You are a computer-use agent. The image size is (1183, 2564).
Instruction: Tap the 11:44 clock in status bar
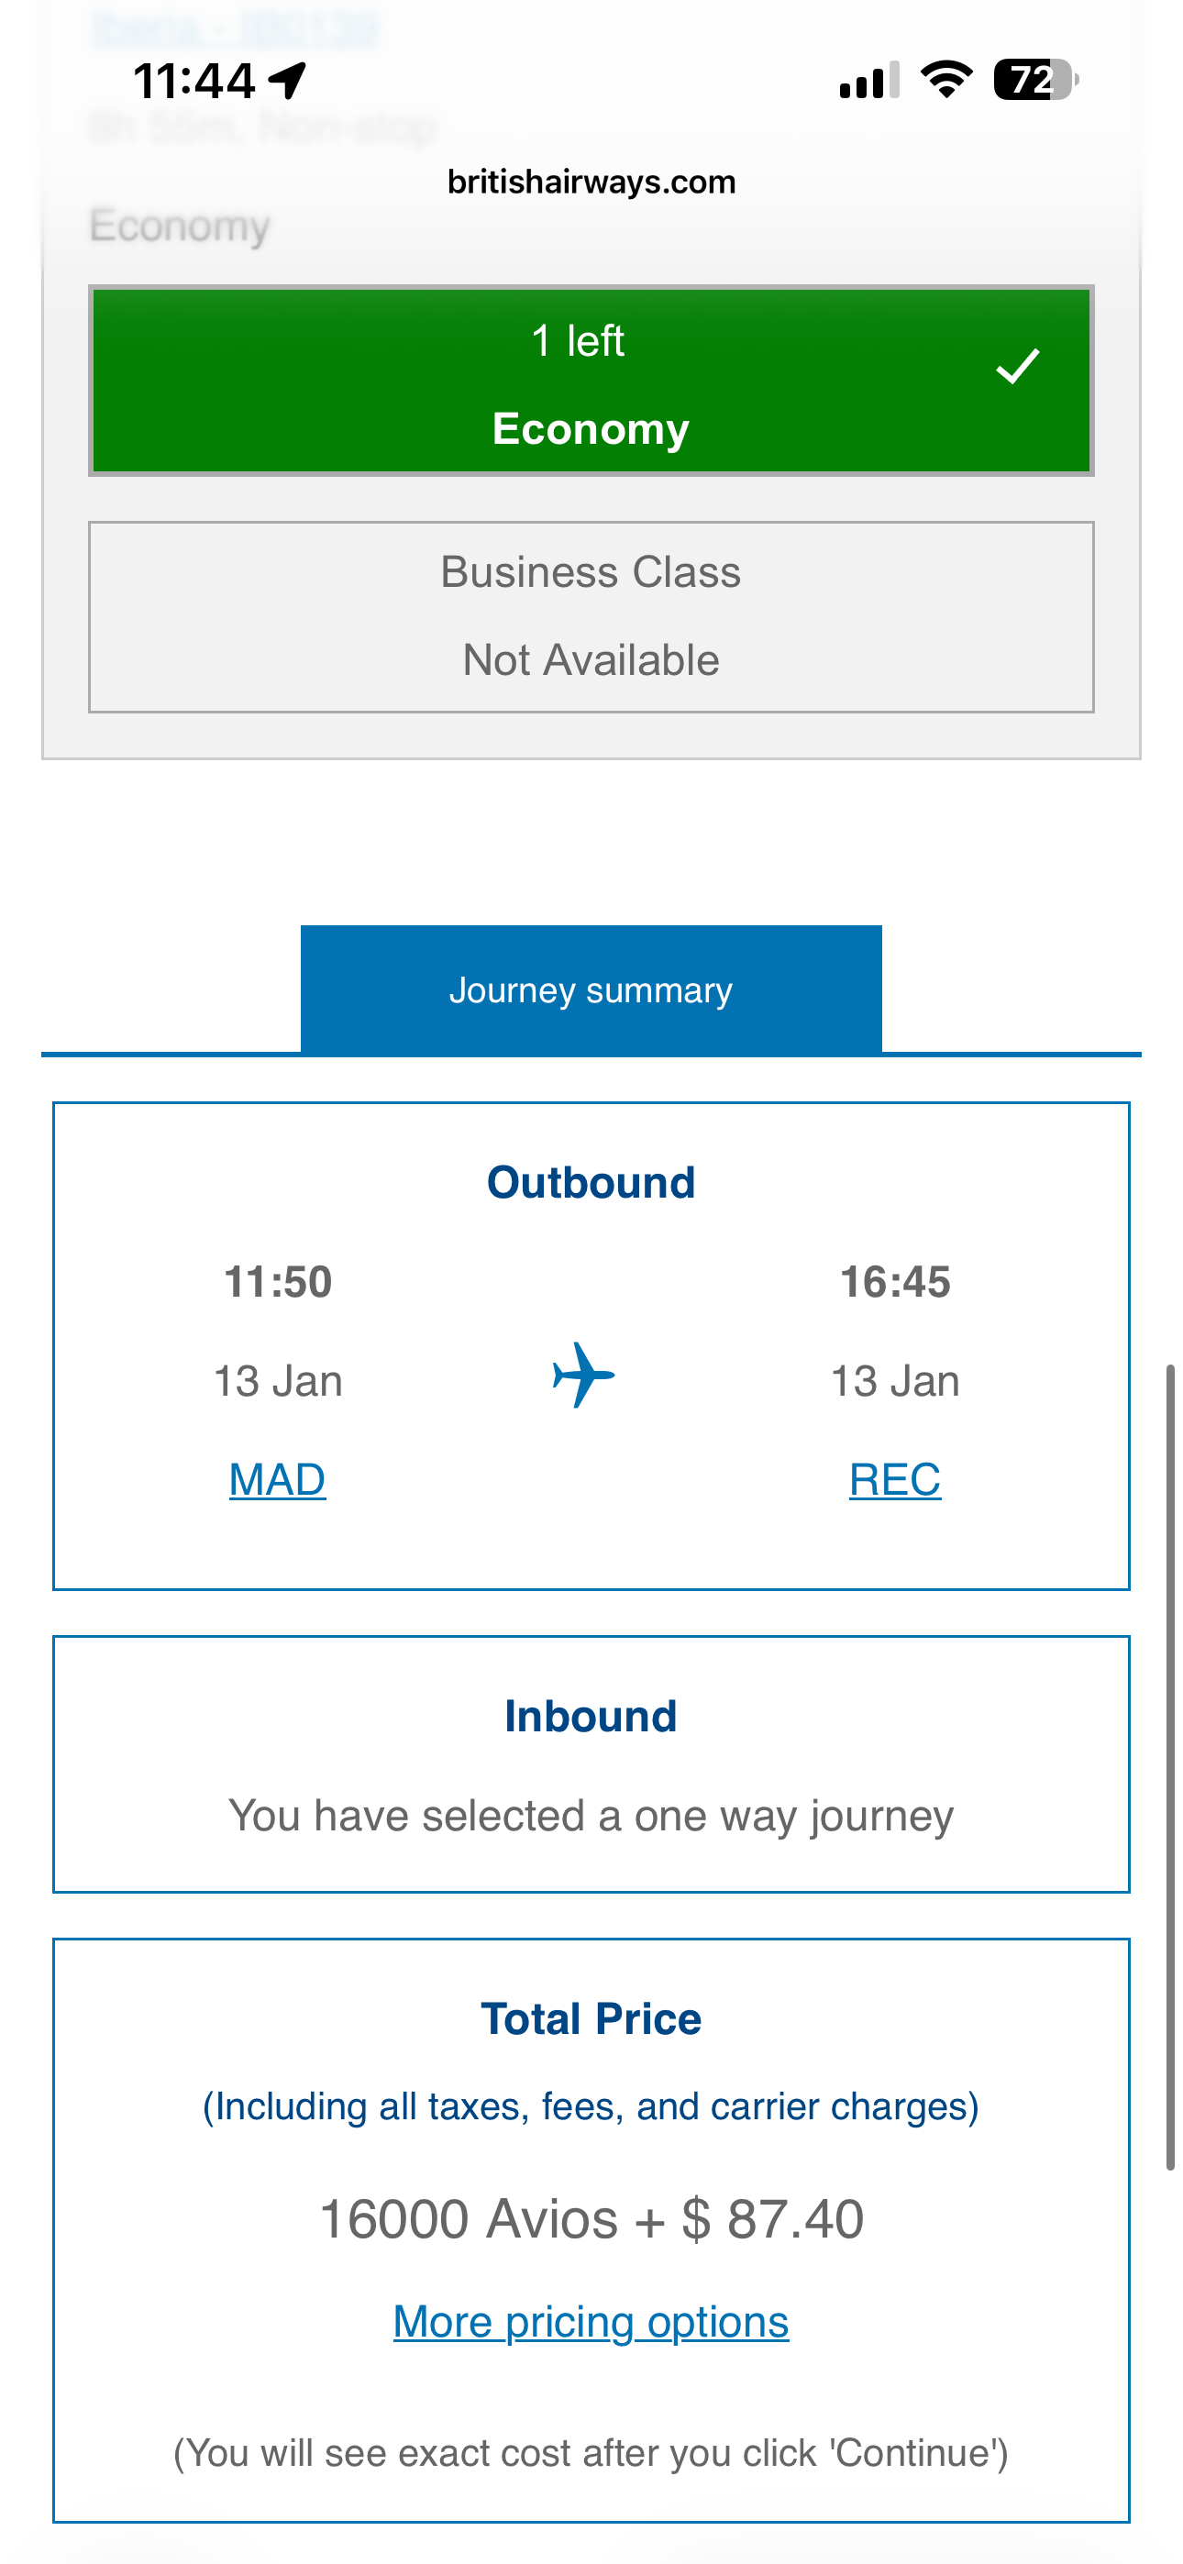[x=194, y=81]
